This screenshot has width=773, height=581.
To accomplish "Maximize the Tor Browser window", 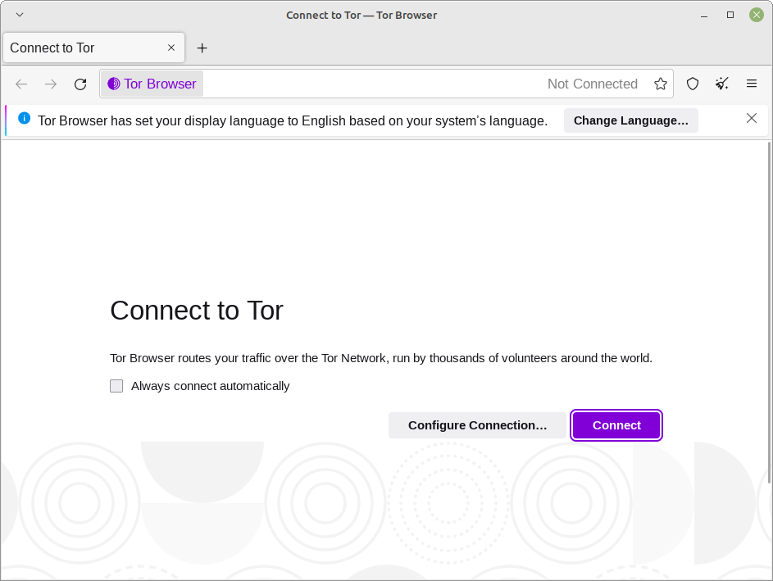I will click(x=730, y=16).
